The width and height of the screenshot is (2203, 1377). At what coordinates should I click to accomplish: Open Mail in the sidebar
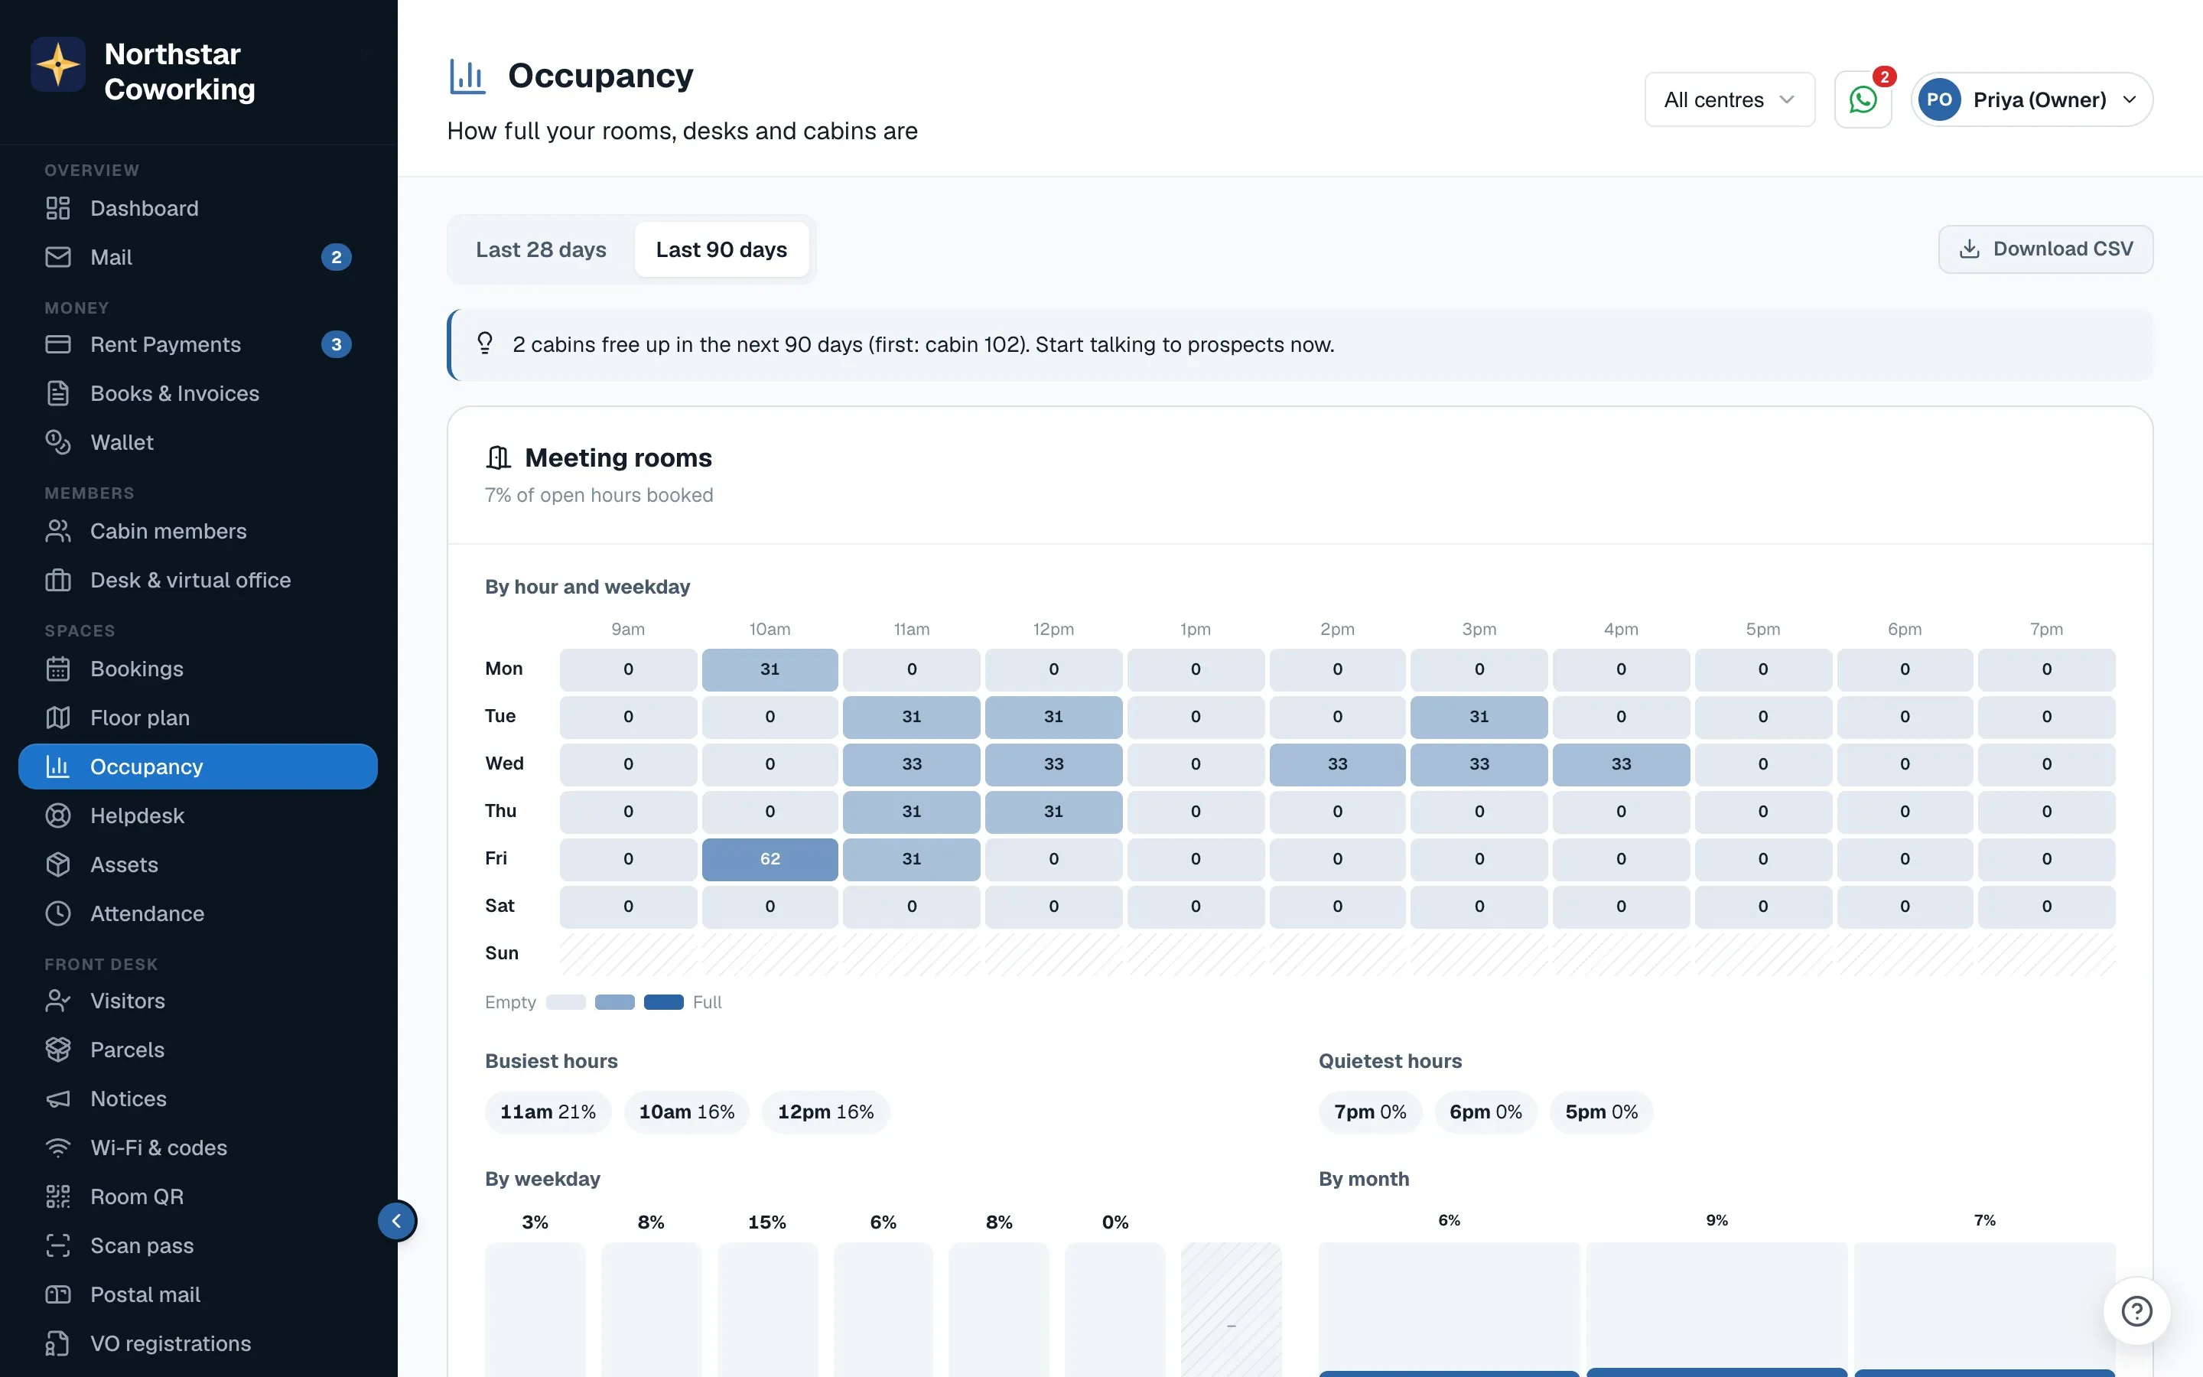[197, 257]
